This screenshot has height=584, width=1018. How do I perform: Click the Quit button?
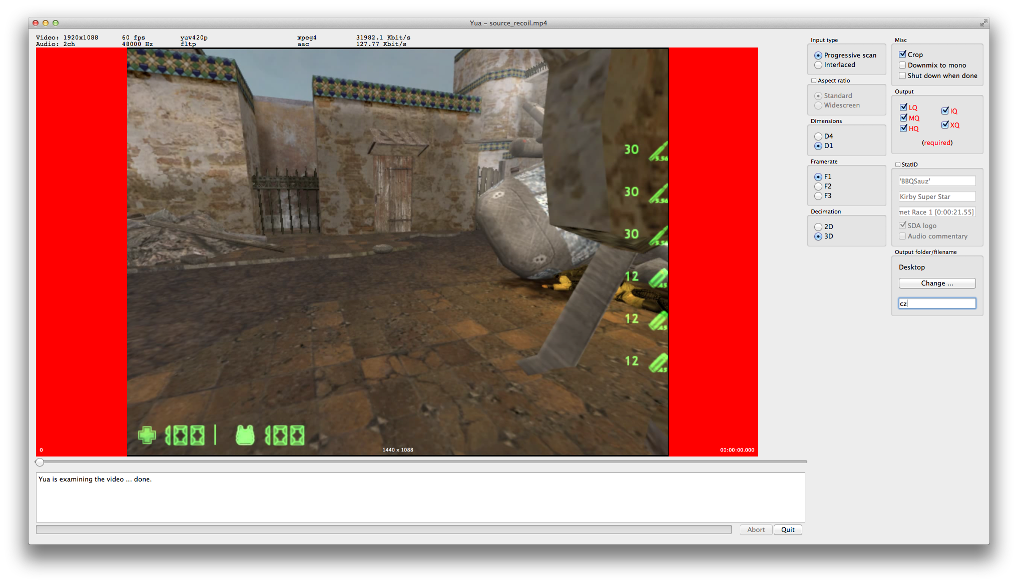(x=788, y=529)
